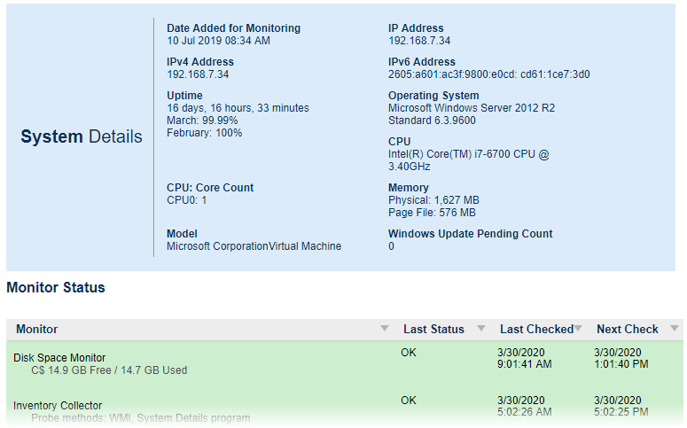Click the C$ free space detail text
687x428 pixels.
(109, 370)
